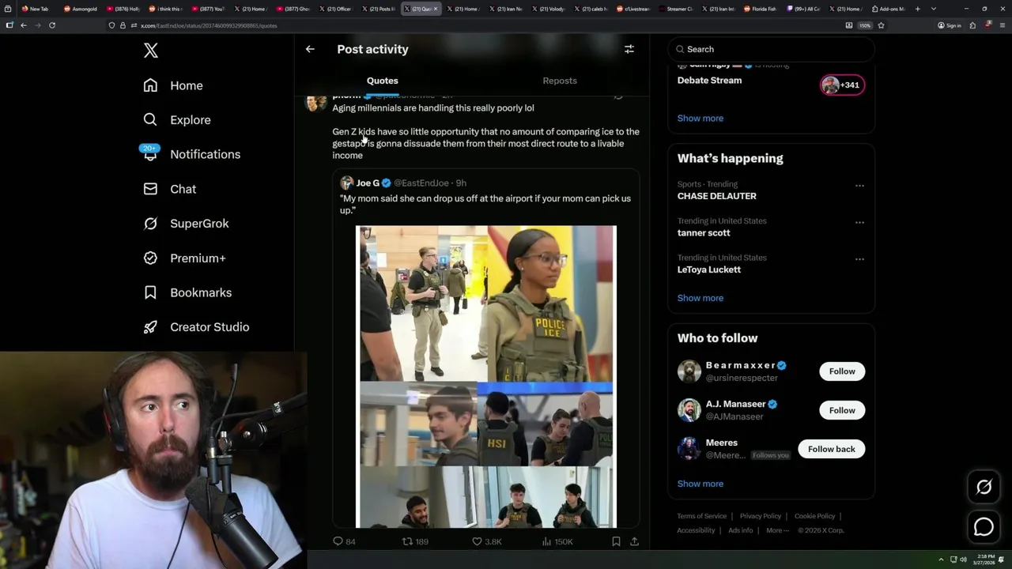Repost the quote post (189 reposts)
This screenshot has height=569, width=1012.
click(415, 541)
